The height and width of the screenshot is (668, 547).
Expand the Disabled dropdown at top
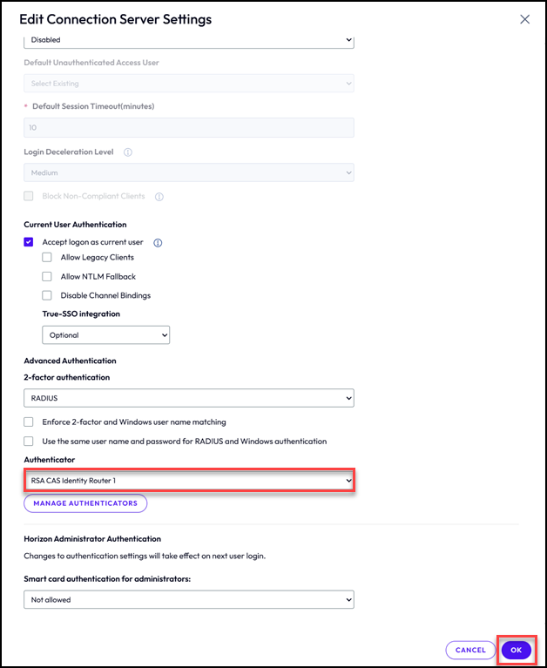[x=188, y=40]
